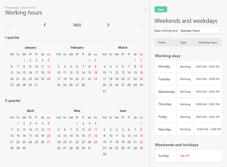227x167 pixels.
Task: Open the Employees breadcrumb link
Action: (12, 8)
